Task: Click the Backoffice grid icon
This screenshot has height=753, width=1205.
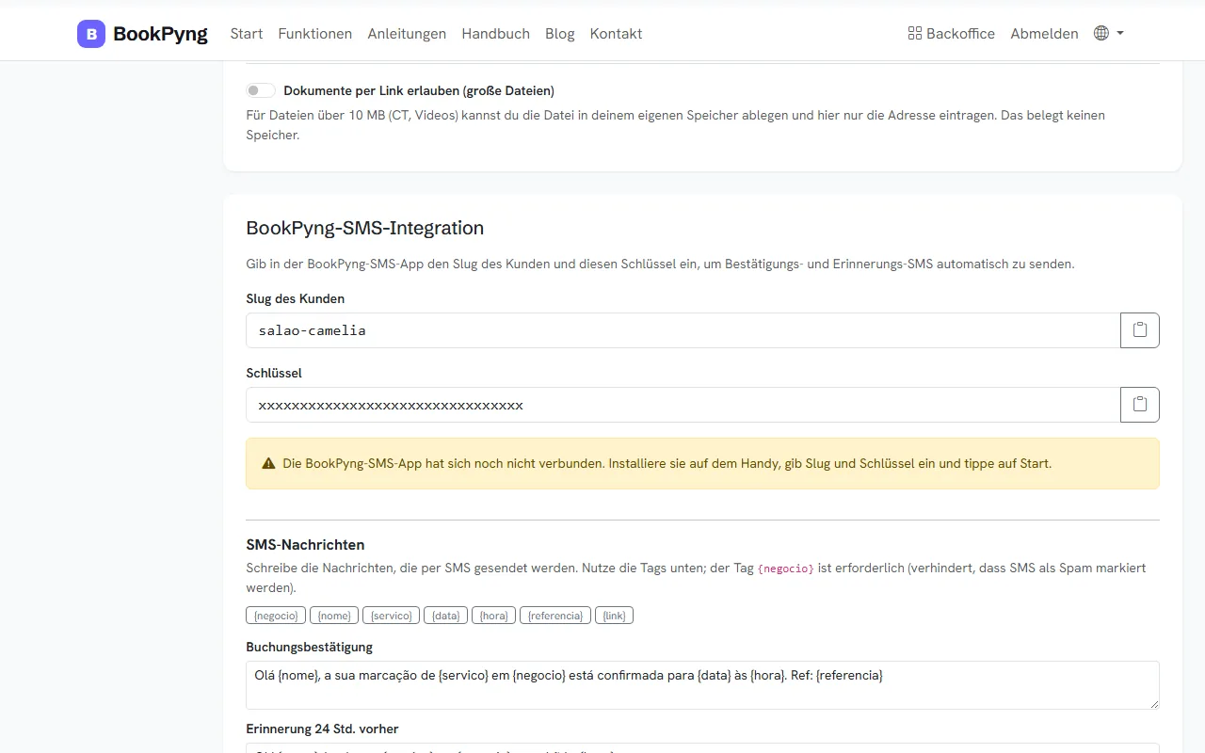Action: coord(914,34)
